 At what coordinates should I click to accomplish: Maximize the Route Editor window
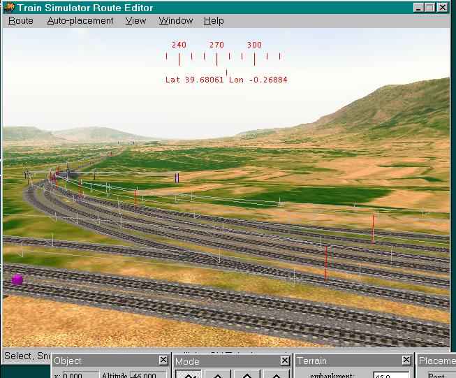[430, 7]
